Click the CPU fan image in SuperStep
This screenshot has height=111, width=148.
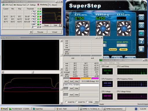tap(82, 29)
